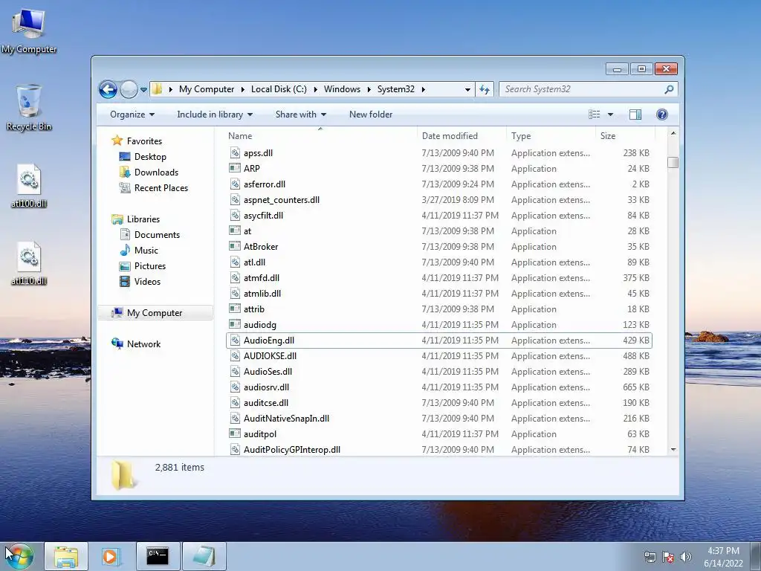The height and width of the screenshot is (571, 761).
Task: Open Recent Places in Favorites
Action: 161,188
